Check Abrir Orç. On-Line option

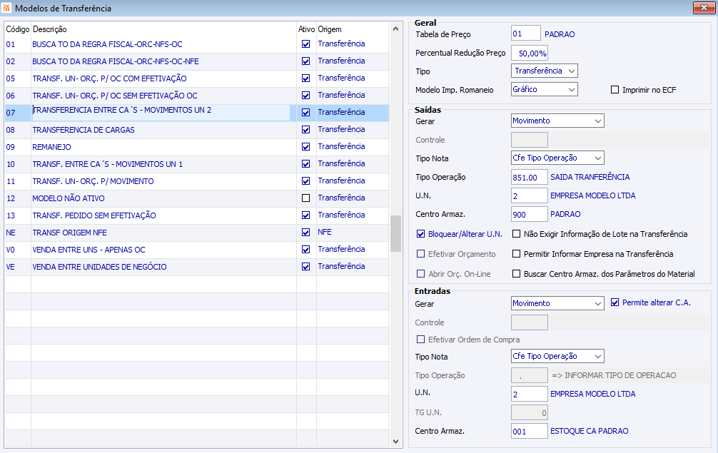tap(421, 274)
